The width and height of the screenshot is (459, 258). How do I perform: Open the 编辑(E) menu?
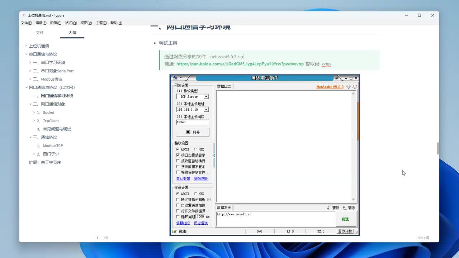[41, 23]
